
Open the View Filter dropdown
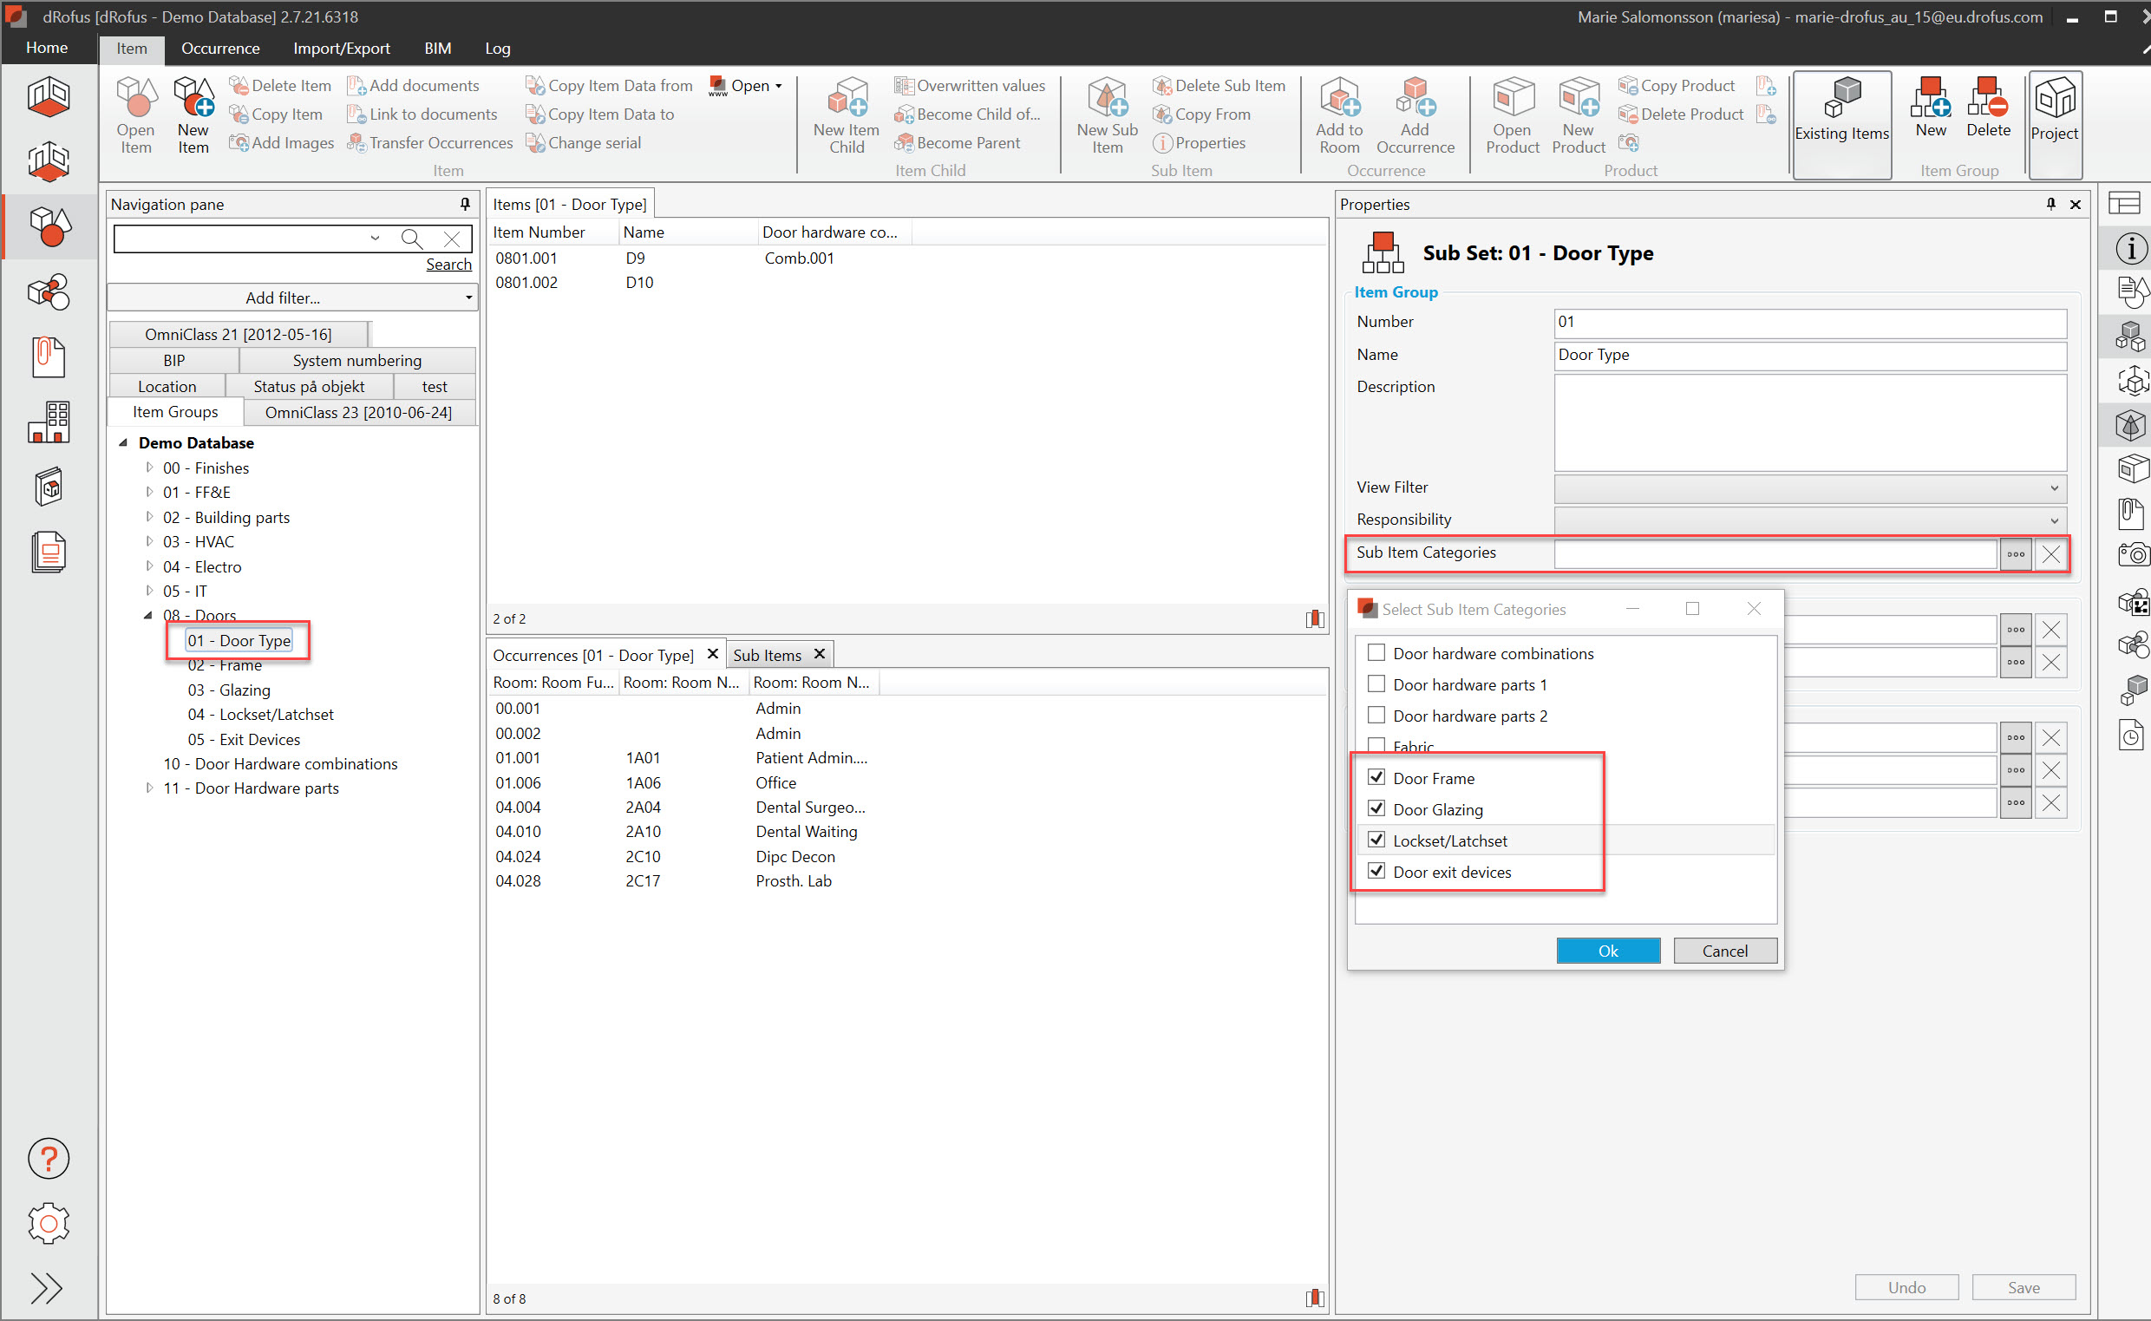1809,487
